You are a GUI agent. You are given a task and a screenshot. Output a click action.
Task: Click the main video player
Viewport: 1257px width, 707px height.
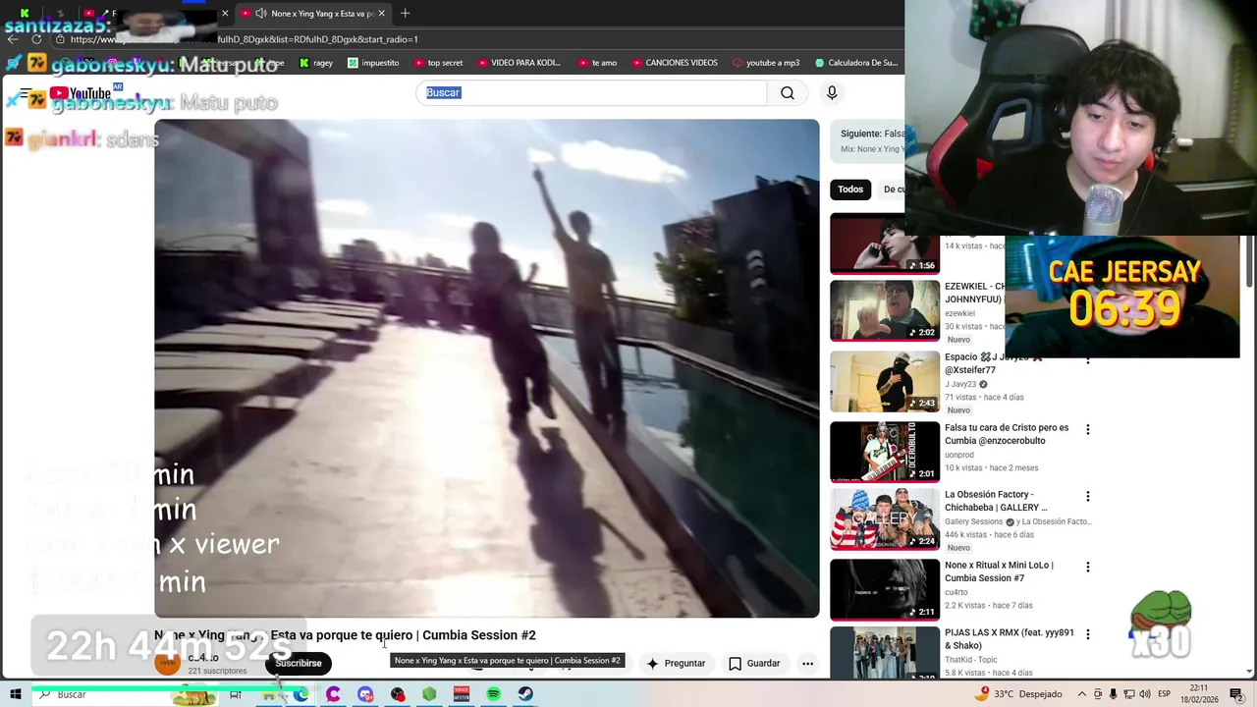click(486, 368)
